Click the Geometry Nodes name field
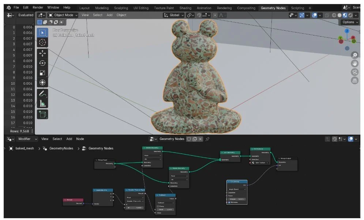 point(172,139)
